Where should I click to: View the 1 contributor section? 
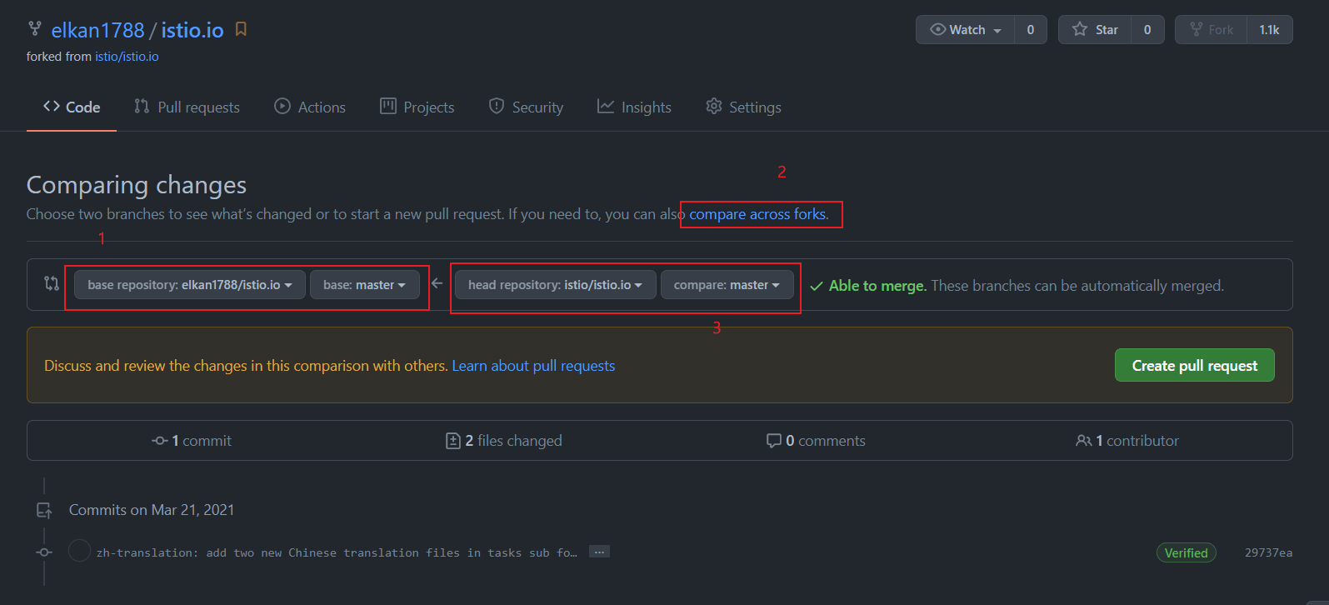point(1127,441)
